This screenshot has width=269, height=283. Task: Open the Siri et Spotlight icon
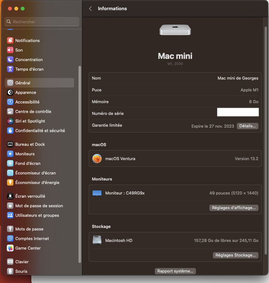click(x=10, y=121)
